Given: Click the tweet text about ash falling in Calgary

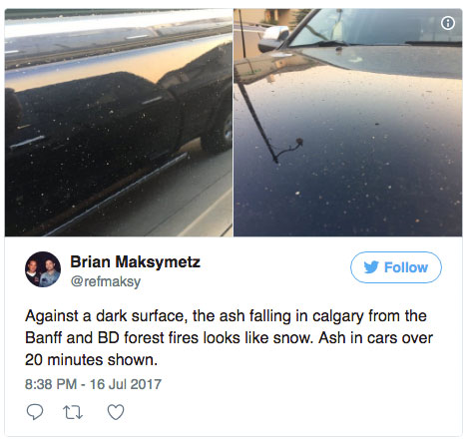Looking at the screenshot, I should tap(229, 338).
